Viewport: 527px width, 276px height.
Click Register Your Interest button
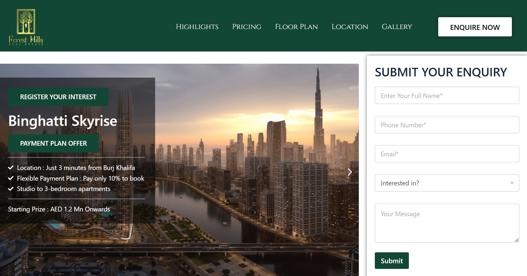click(58, 97)
